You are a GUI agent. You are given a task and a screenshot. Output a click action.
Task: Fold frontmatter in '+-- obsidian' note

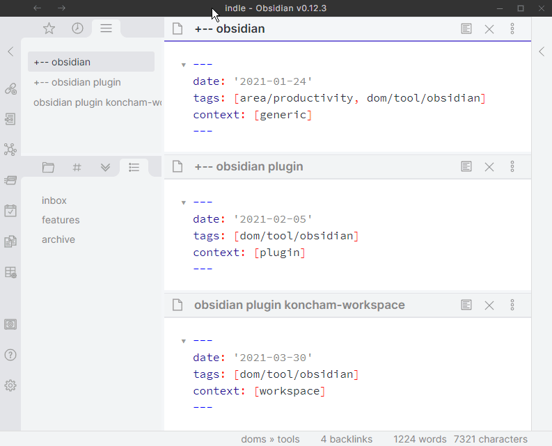pyautogui.click(x=183, y=65)
